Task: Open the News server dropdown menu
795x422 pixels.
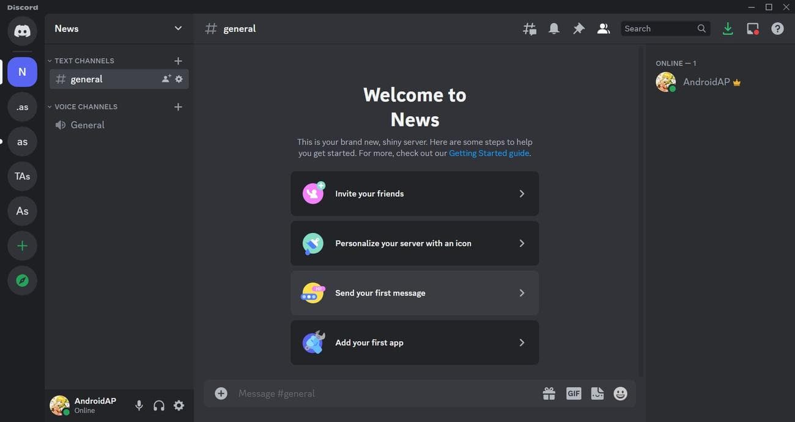Action: [x=178, y=29]
